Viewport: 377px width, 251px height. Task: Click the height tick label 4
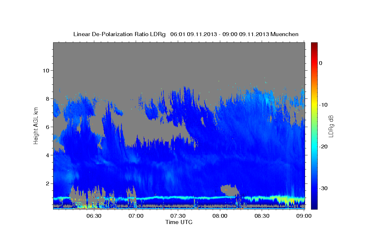47,155
